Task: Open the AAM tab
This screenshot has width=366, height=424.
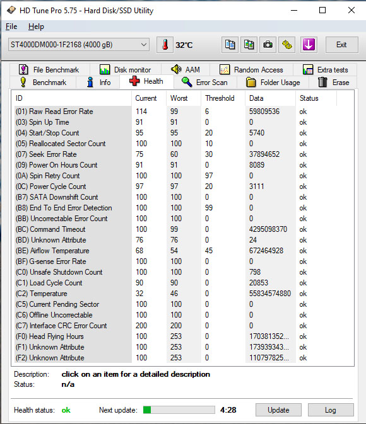Action: pos(186,70)
